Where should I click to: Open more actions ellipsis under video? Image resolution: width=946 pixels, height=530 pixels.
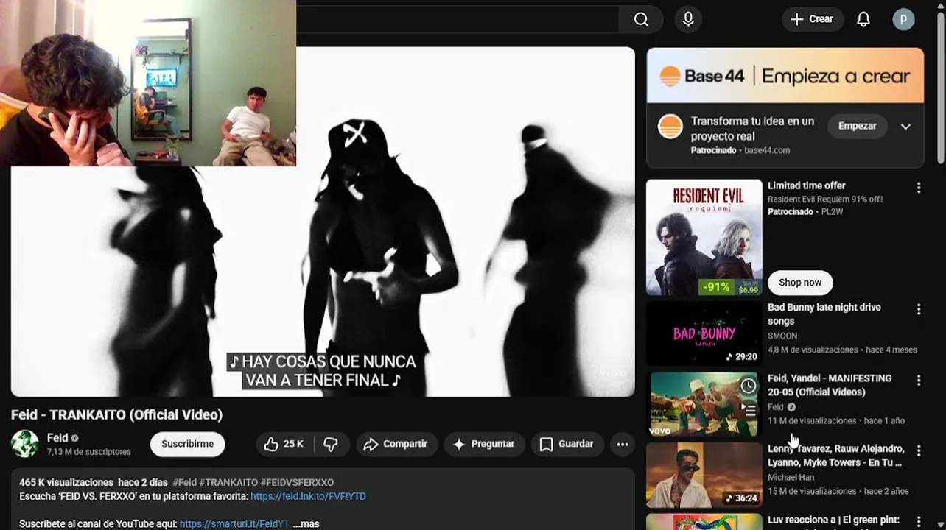pos(623,444)
